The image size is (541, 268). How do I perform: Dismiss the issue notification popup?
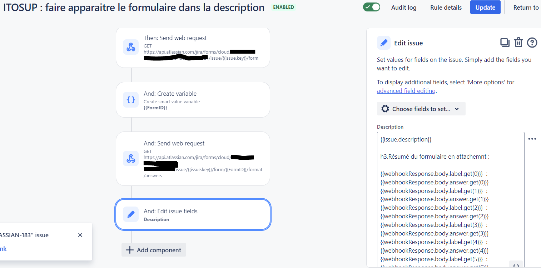[80, 235]
